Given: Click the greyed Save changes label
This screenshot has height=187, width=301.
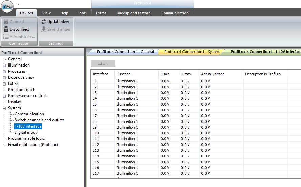Looking at the screenshot, I should click(59, 29).
